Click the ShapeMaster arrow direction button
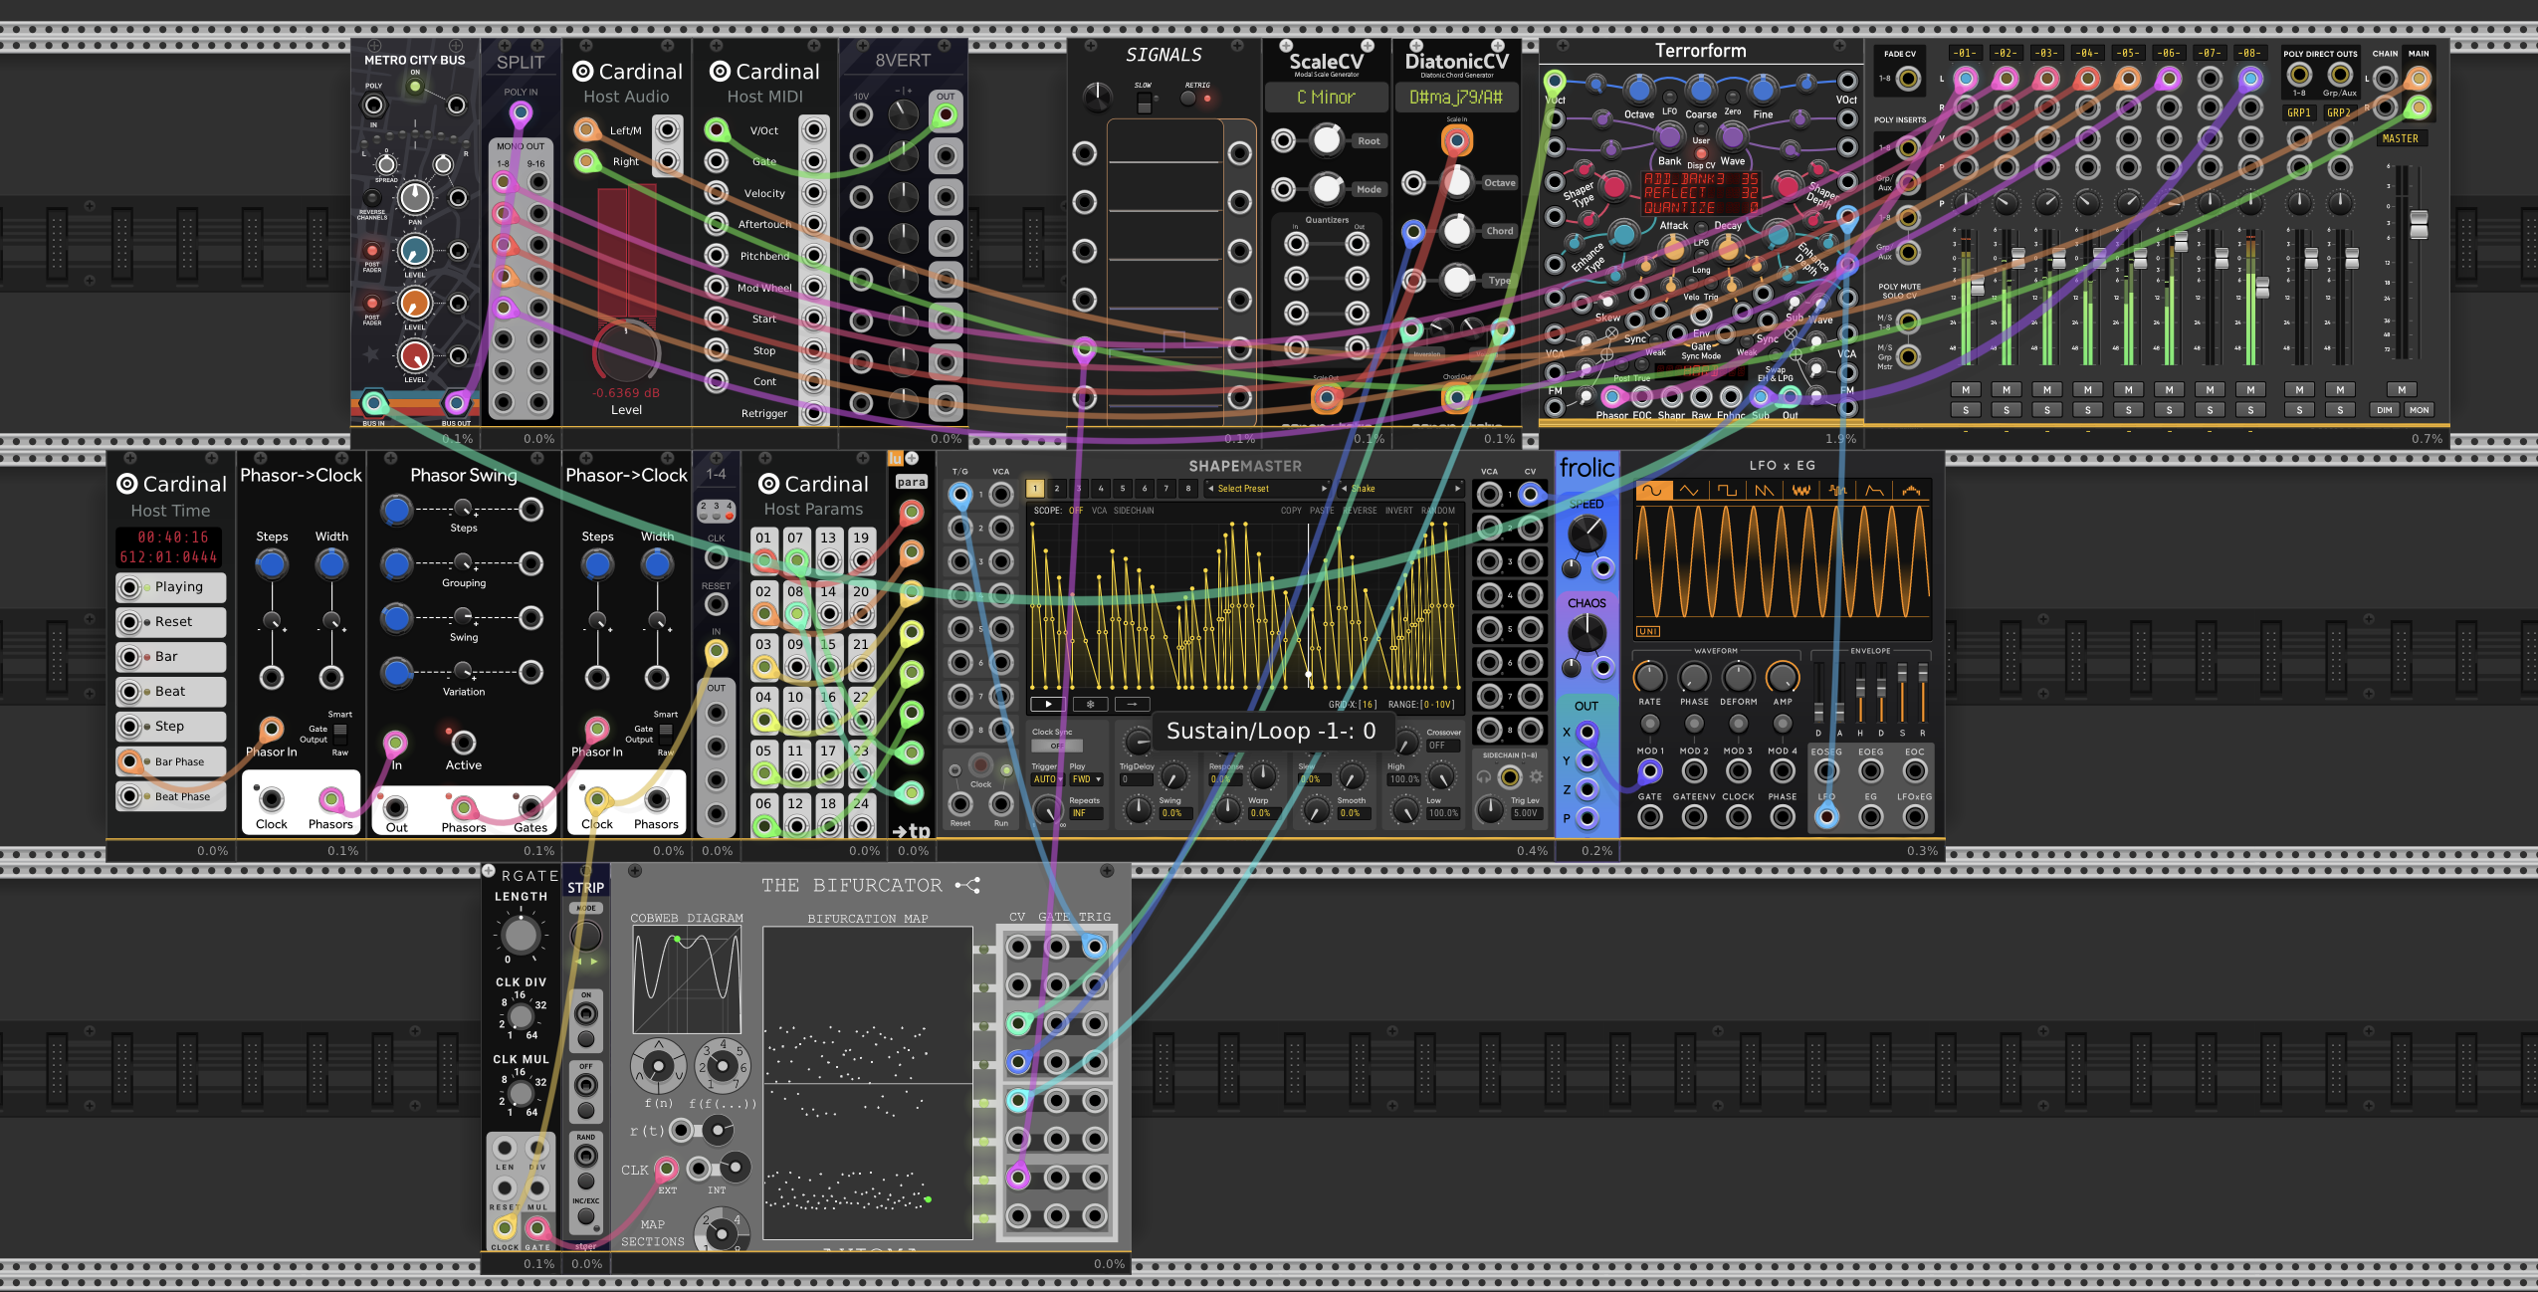Screen dimensions: 2538x1292 (1132, 704)
